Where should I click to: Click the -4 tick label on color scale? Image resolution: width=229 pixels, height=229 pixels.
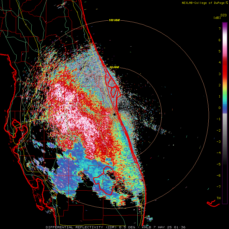coord(219,153)
